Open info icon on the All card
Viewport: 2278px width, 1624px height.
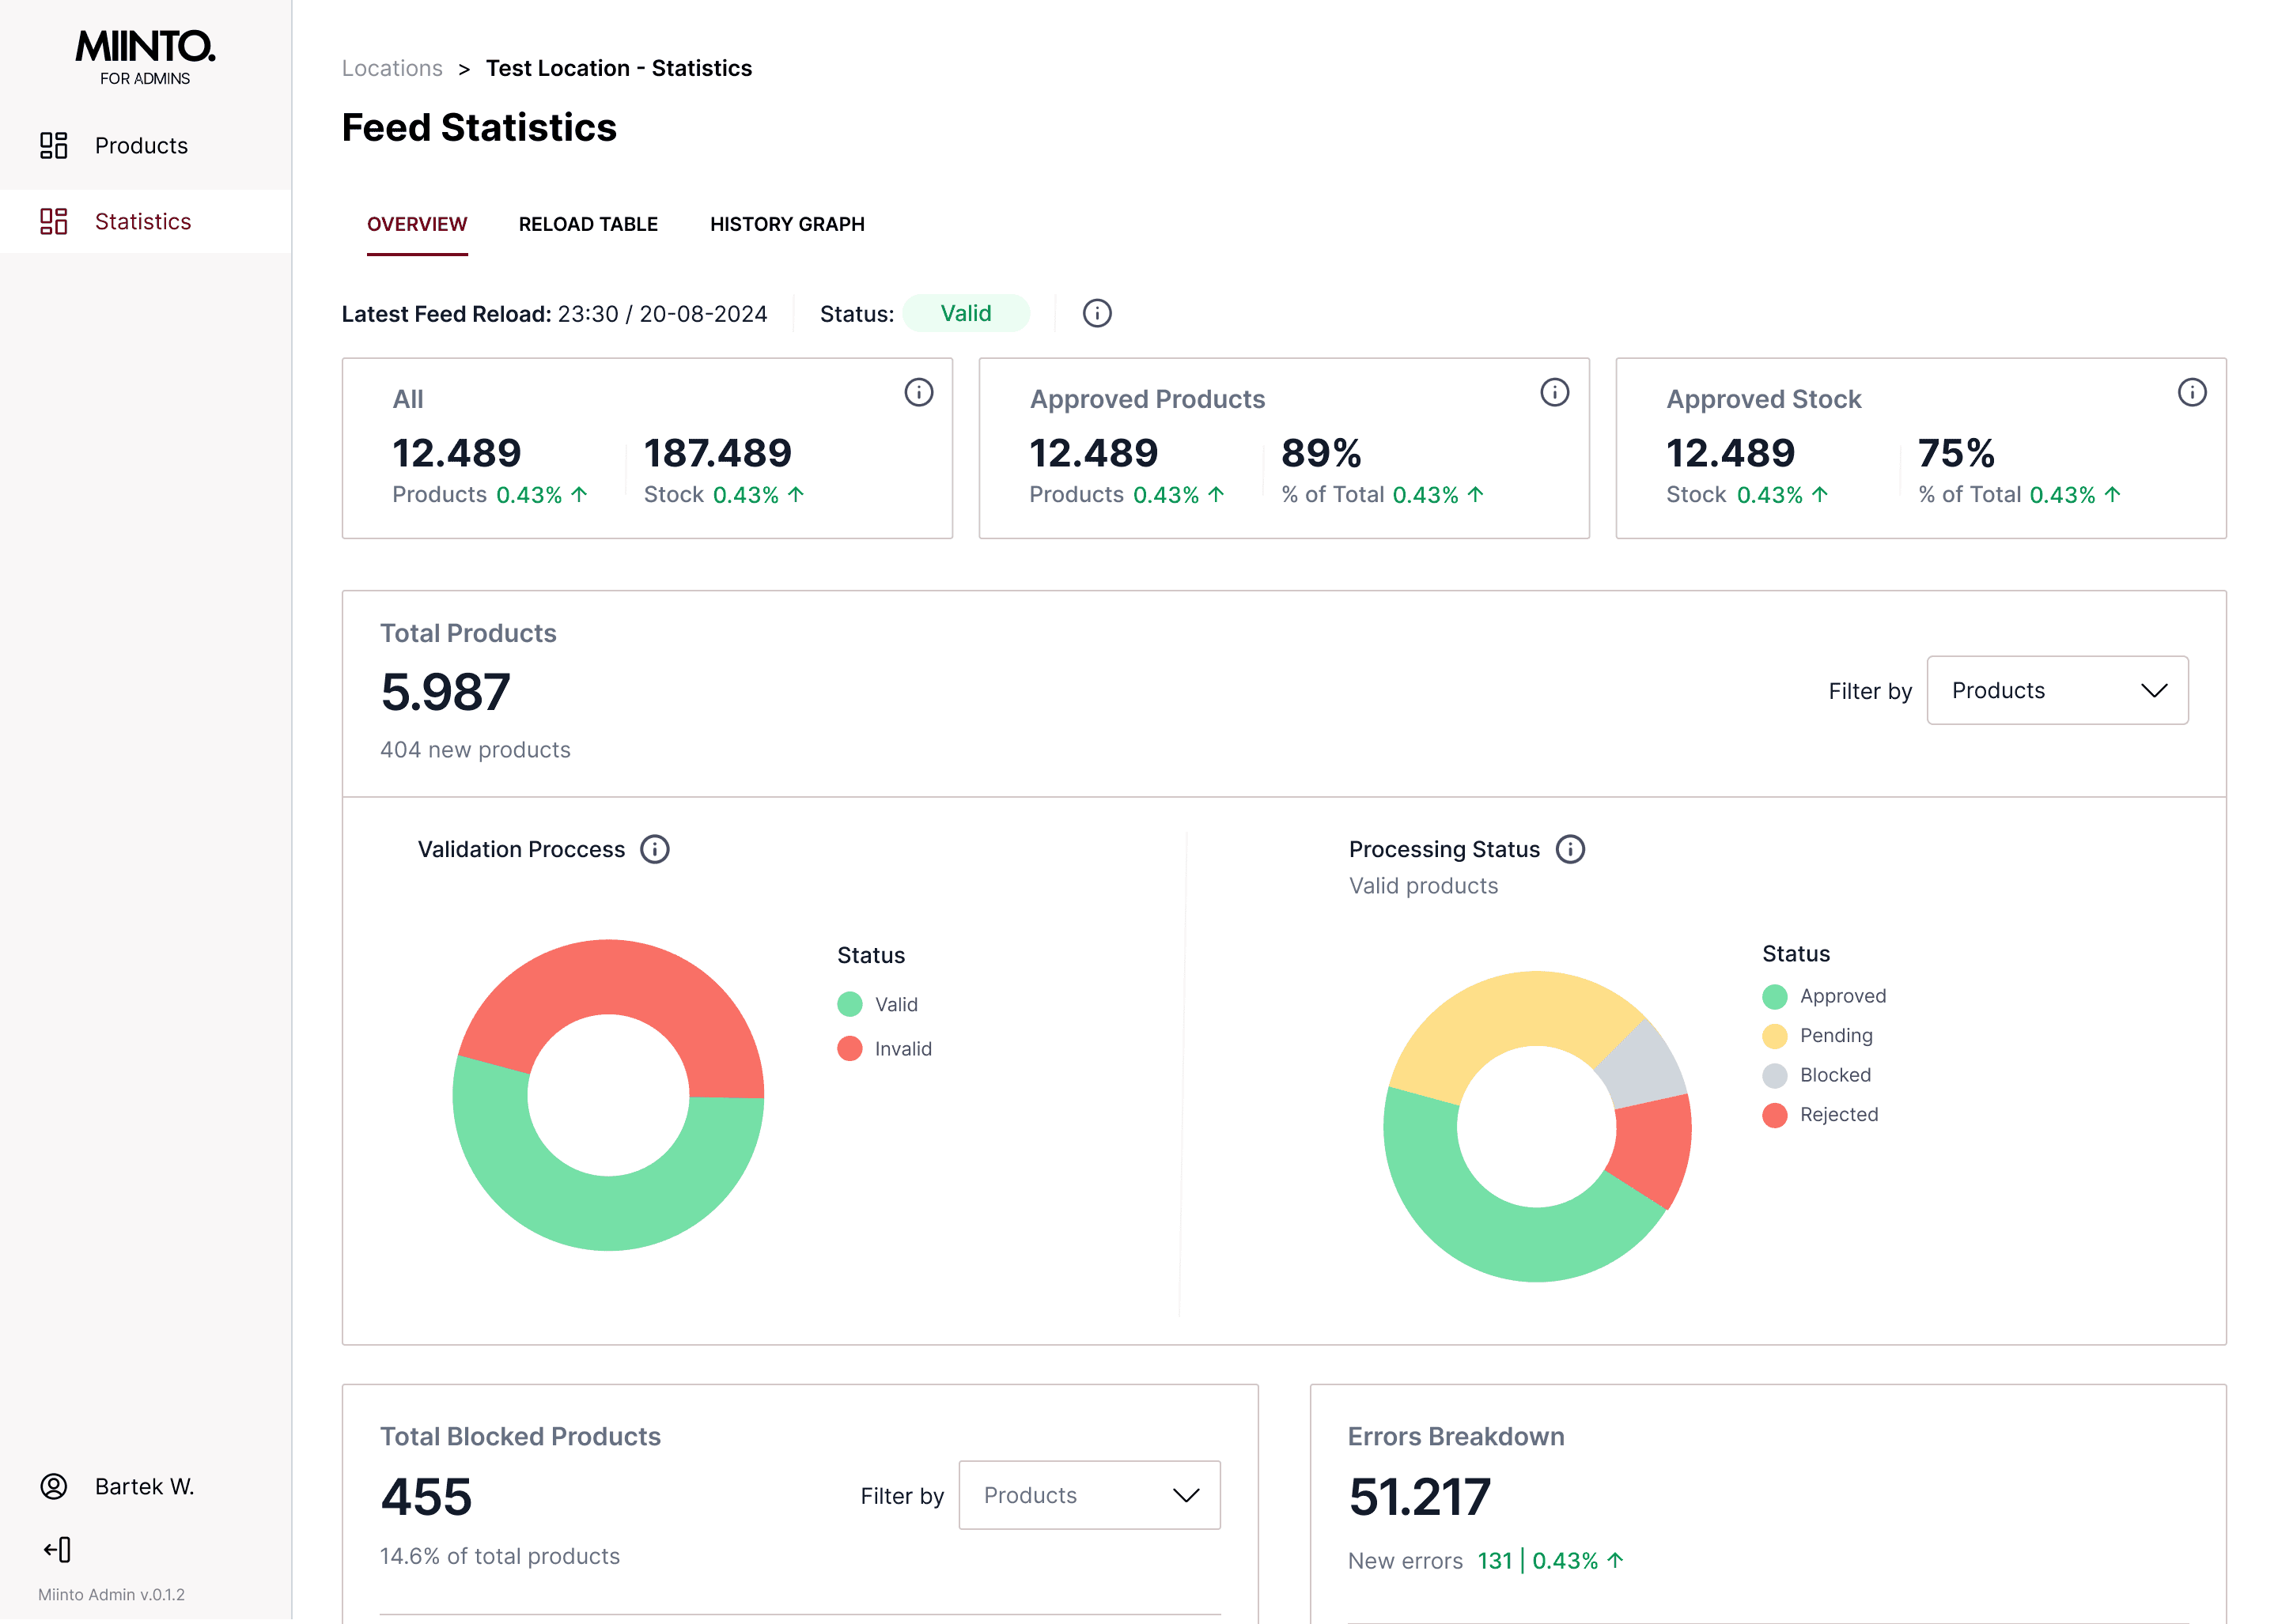click(x=918, y=392)
